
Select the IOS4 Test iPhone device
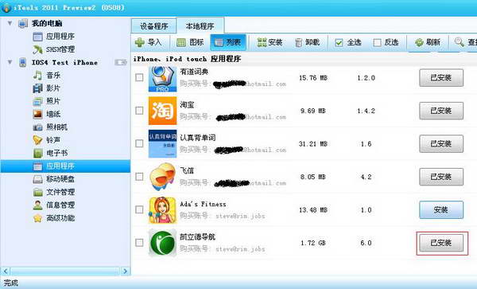64,62
